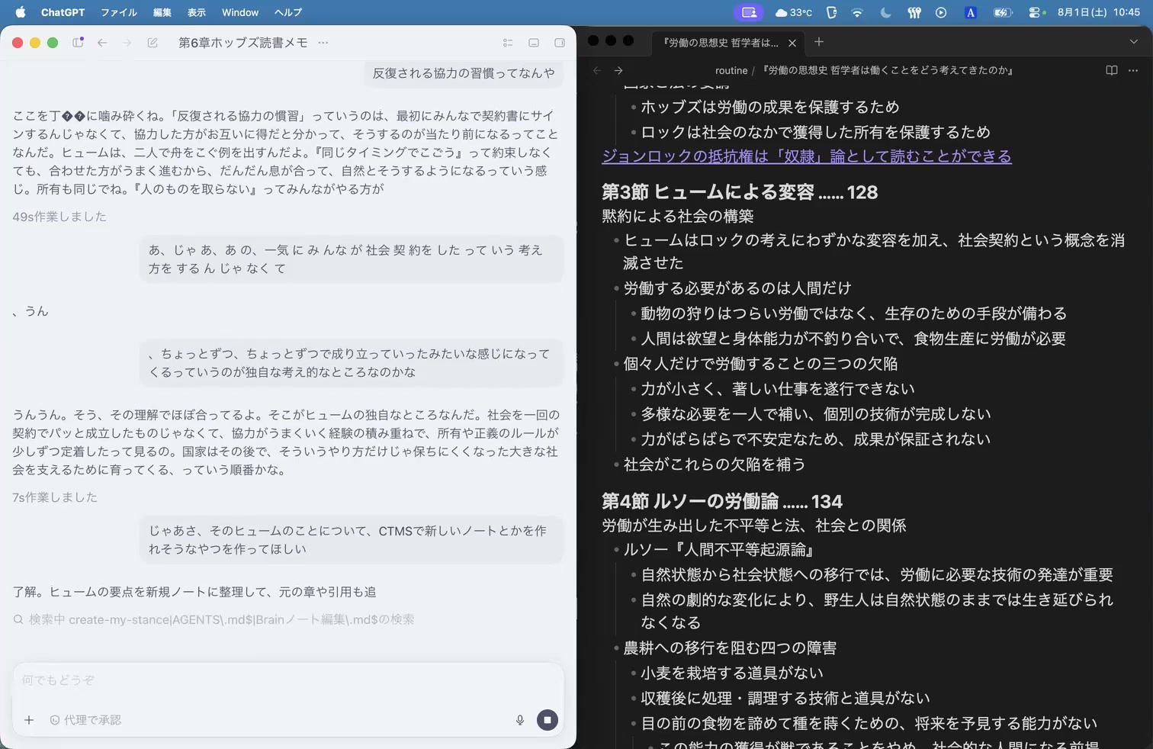Click the bullet 収穫後に処理・調理する技術と道具がない
The height and width of the screenshot is (749, 1153).
pos(785,699)
